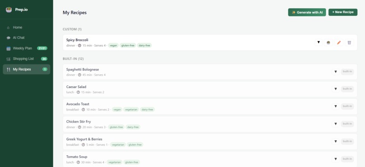
Task: Click the + New Recipe button
Action: pos(343,12)
